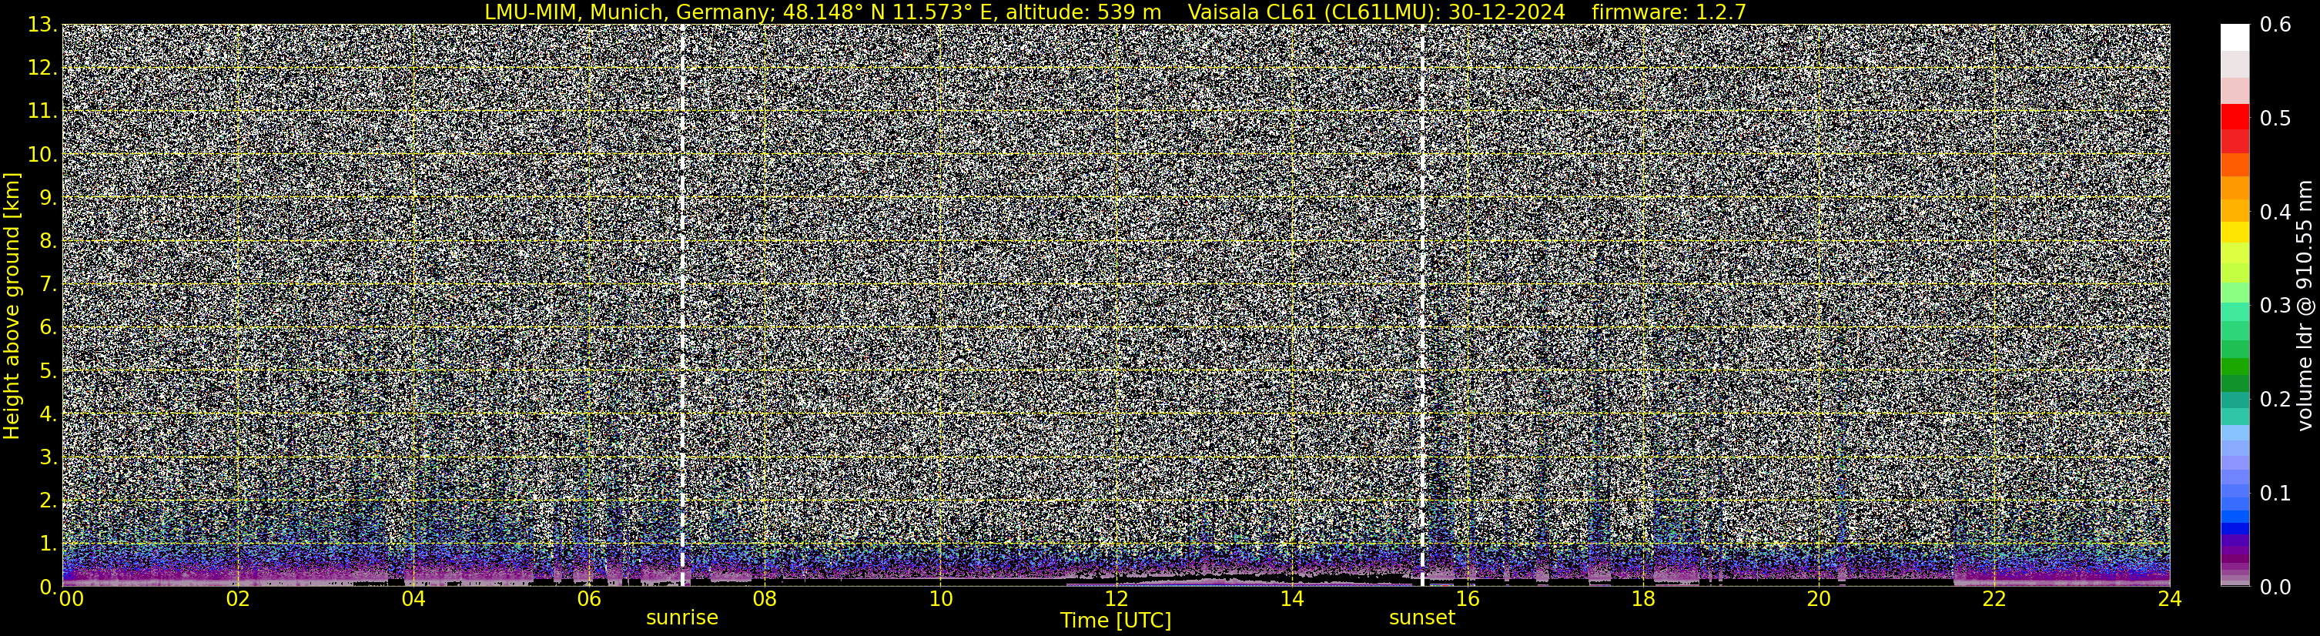
Task: Click the colorbar tick label '0.1'
Action: (2276, 494)
